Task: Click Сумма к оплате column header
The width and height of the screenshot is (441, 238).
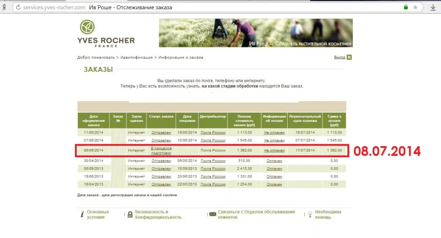Action: point(334,121)
